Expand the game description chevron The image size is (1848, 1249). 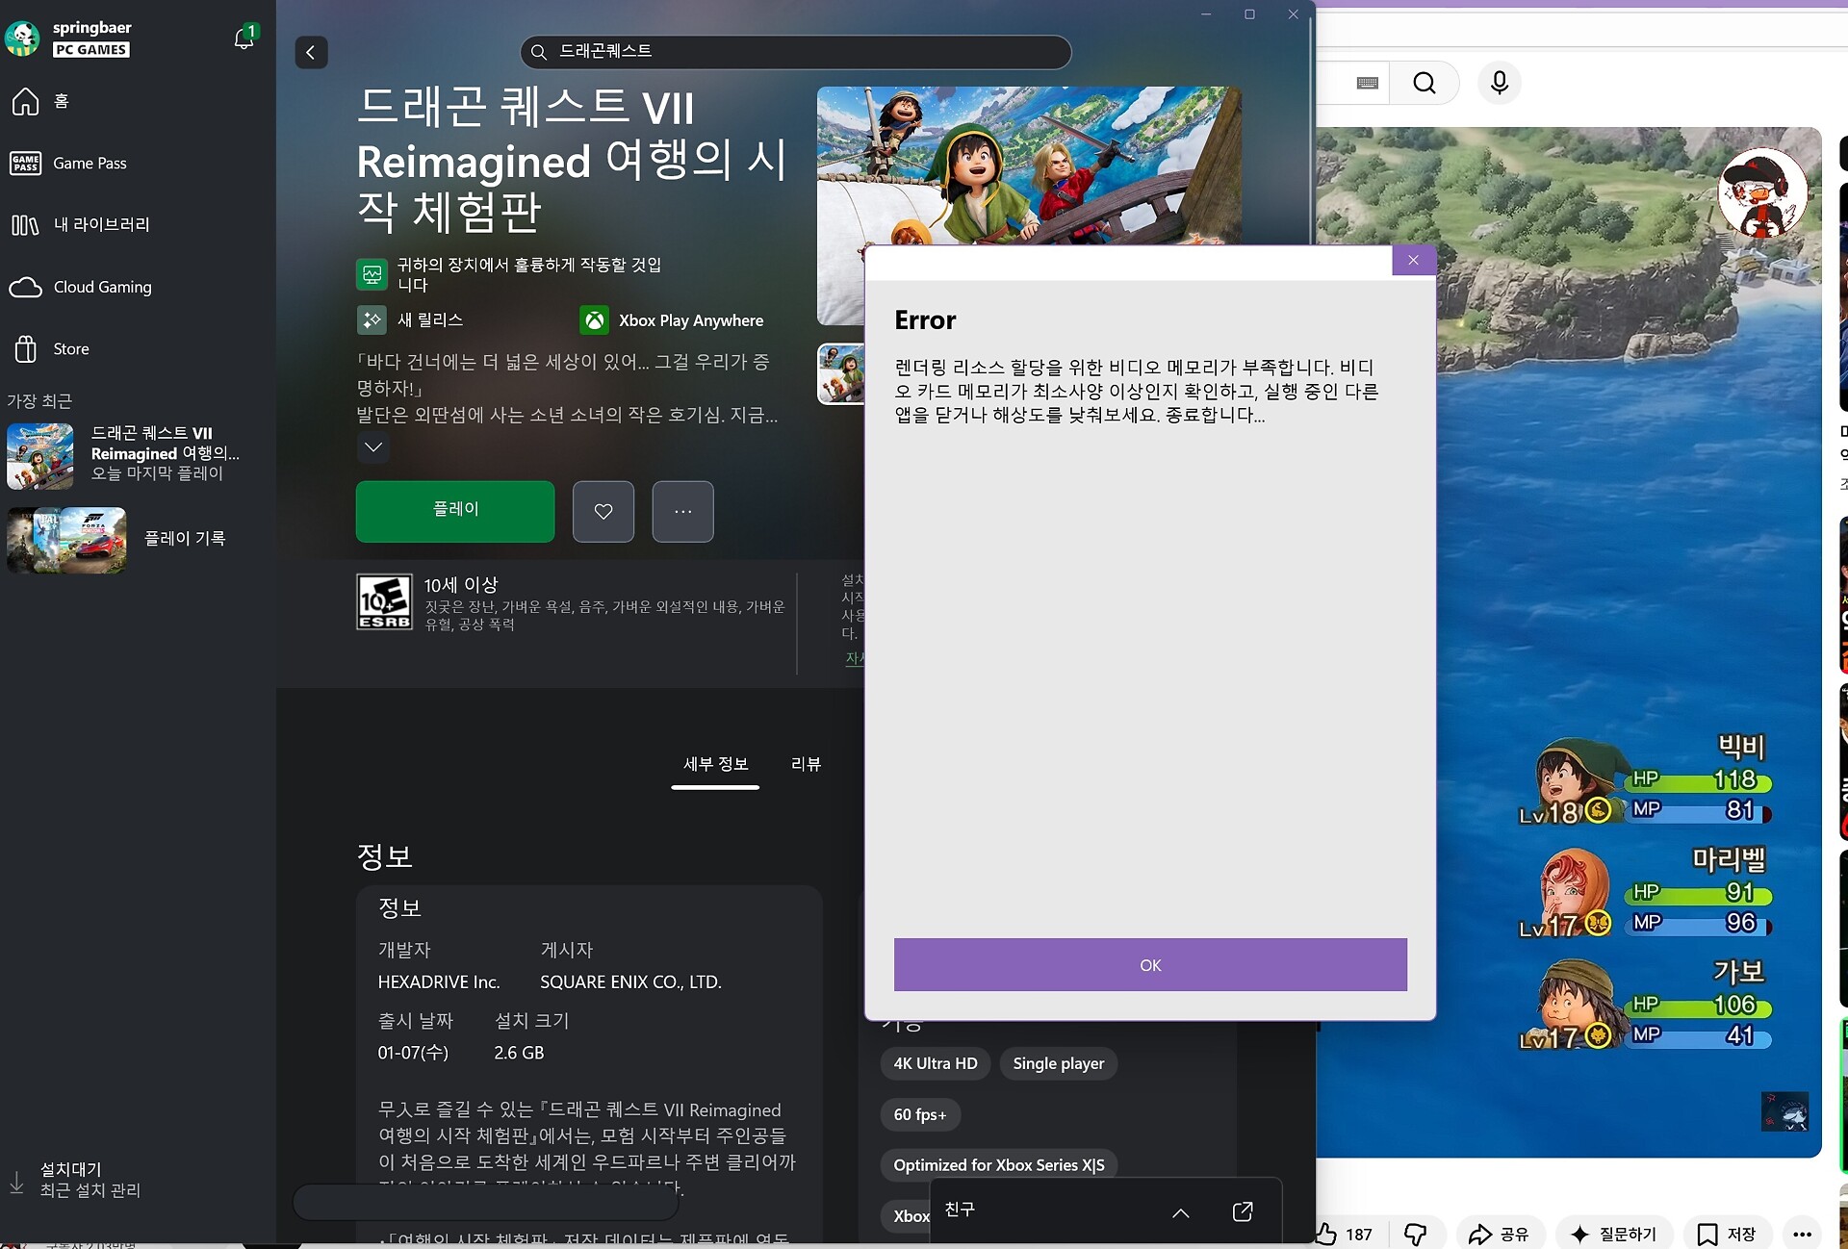373,446
